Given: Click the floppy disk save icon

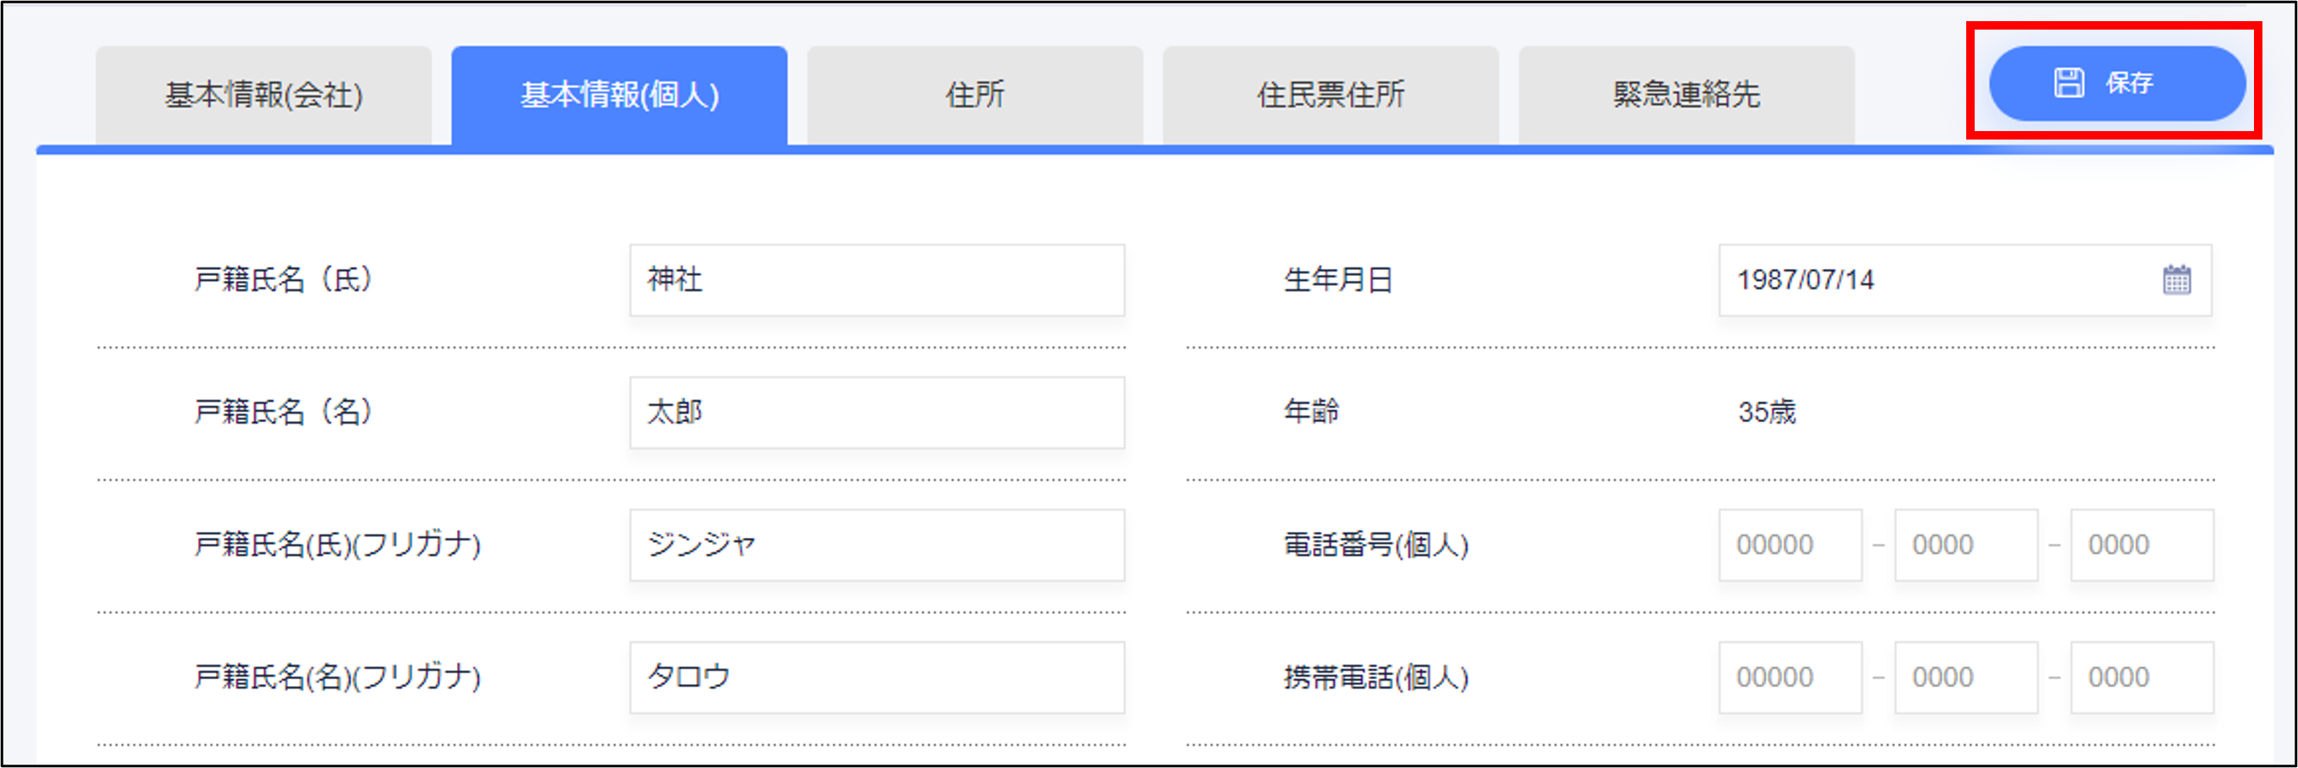Looking at the screenshot, I should (x=2069, y=83).
